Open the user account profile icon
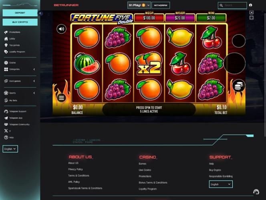 (x=250, y=5)
